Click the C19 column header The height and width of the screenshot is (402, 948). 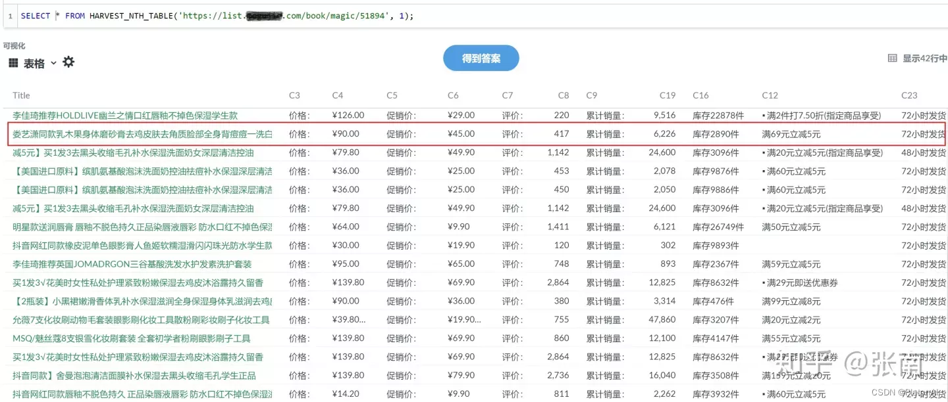(668, 95)
